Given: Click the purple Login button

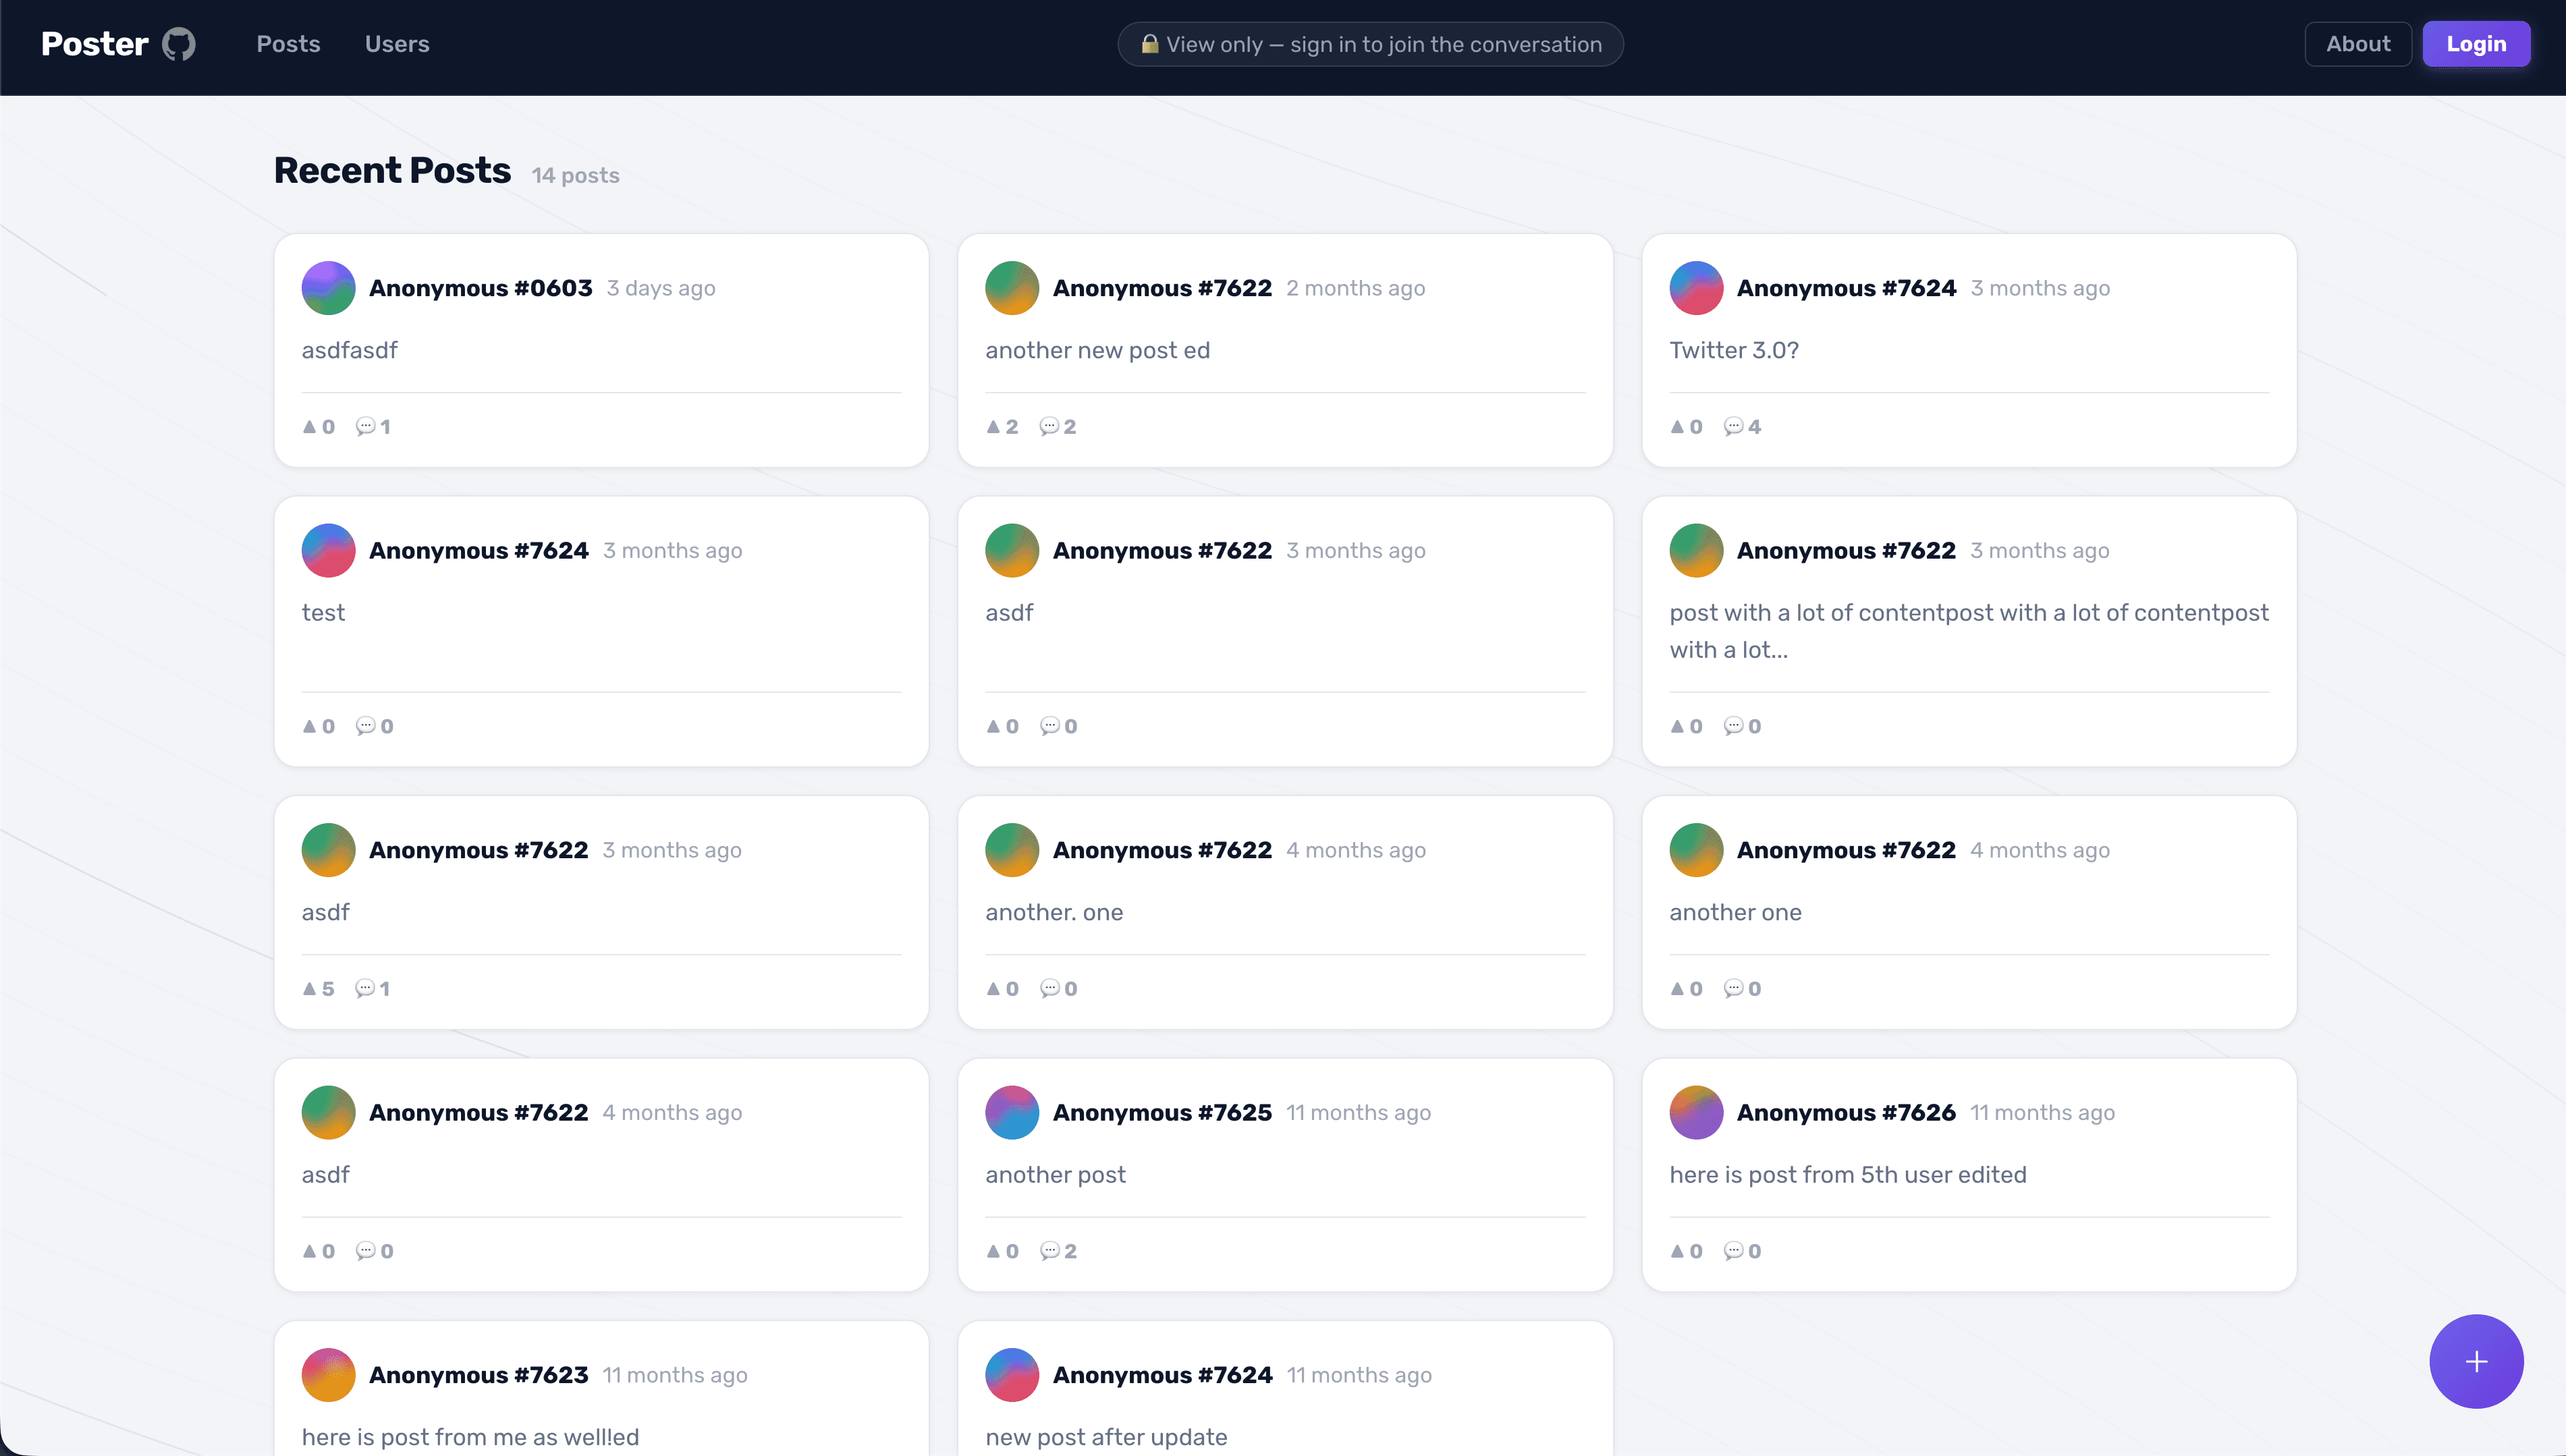Looking at the screenshot, I should click(2476, 44).
